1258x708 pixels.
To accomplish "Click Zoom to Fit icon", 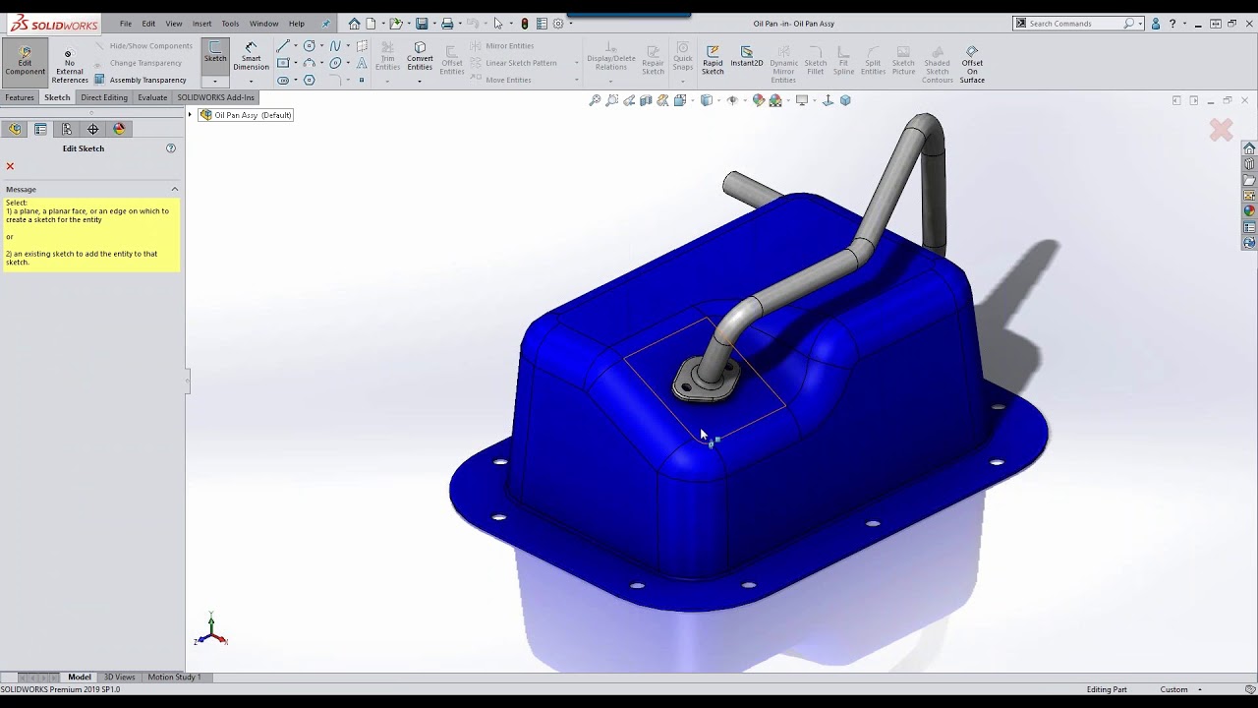I will click(595, 100).
